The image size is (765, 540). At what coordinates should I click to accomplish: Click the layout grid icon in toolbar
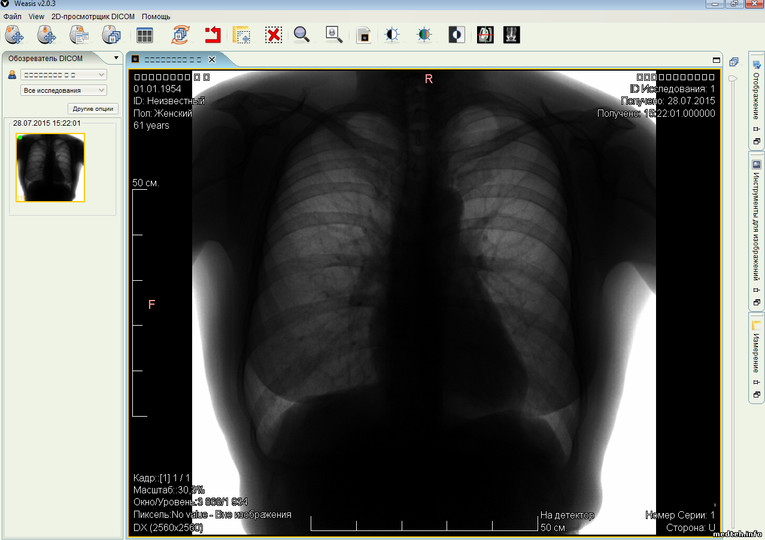[144, 35]
